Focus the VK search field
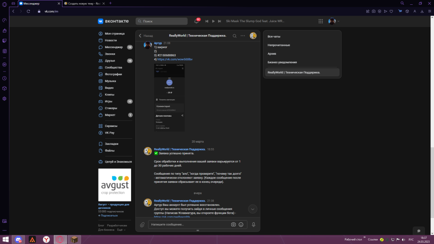The height and width of the screenshot is (244, 434). [x=161, y=21]
